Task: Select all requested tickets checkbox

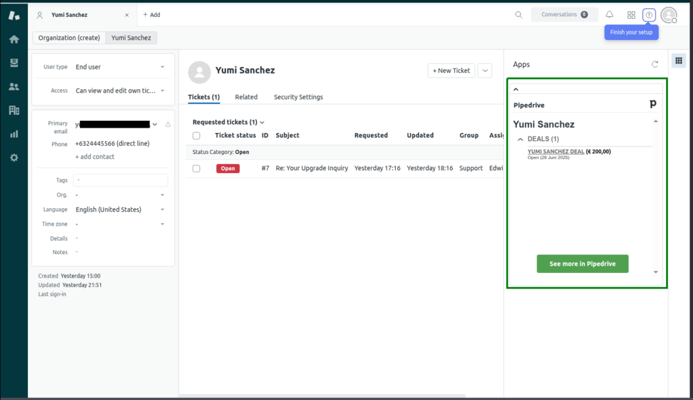Action: tap(196, 136)
